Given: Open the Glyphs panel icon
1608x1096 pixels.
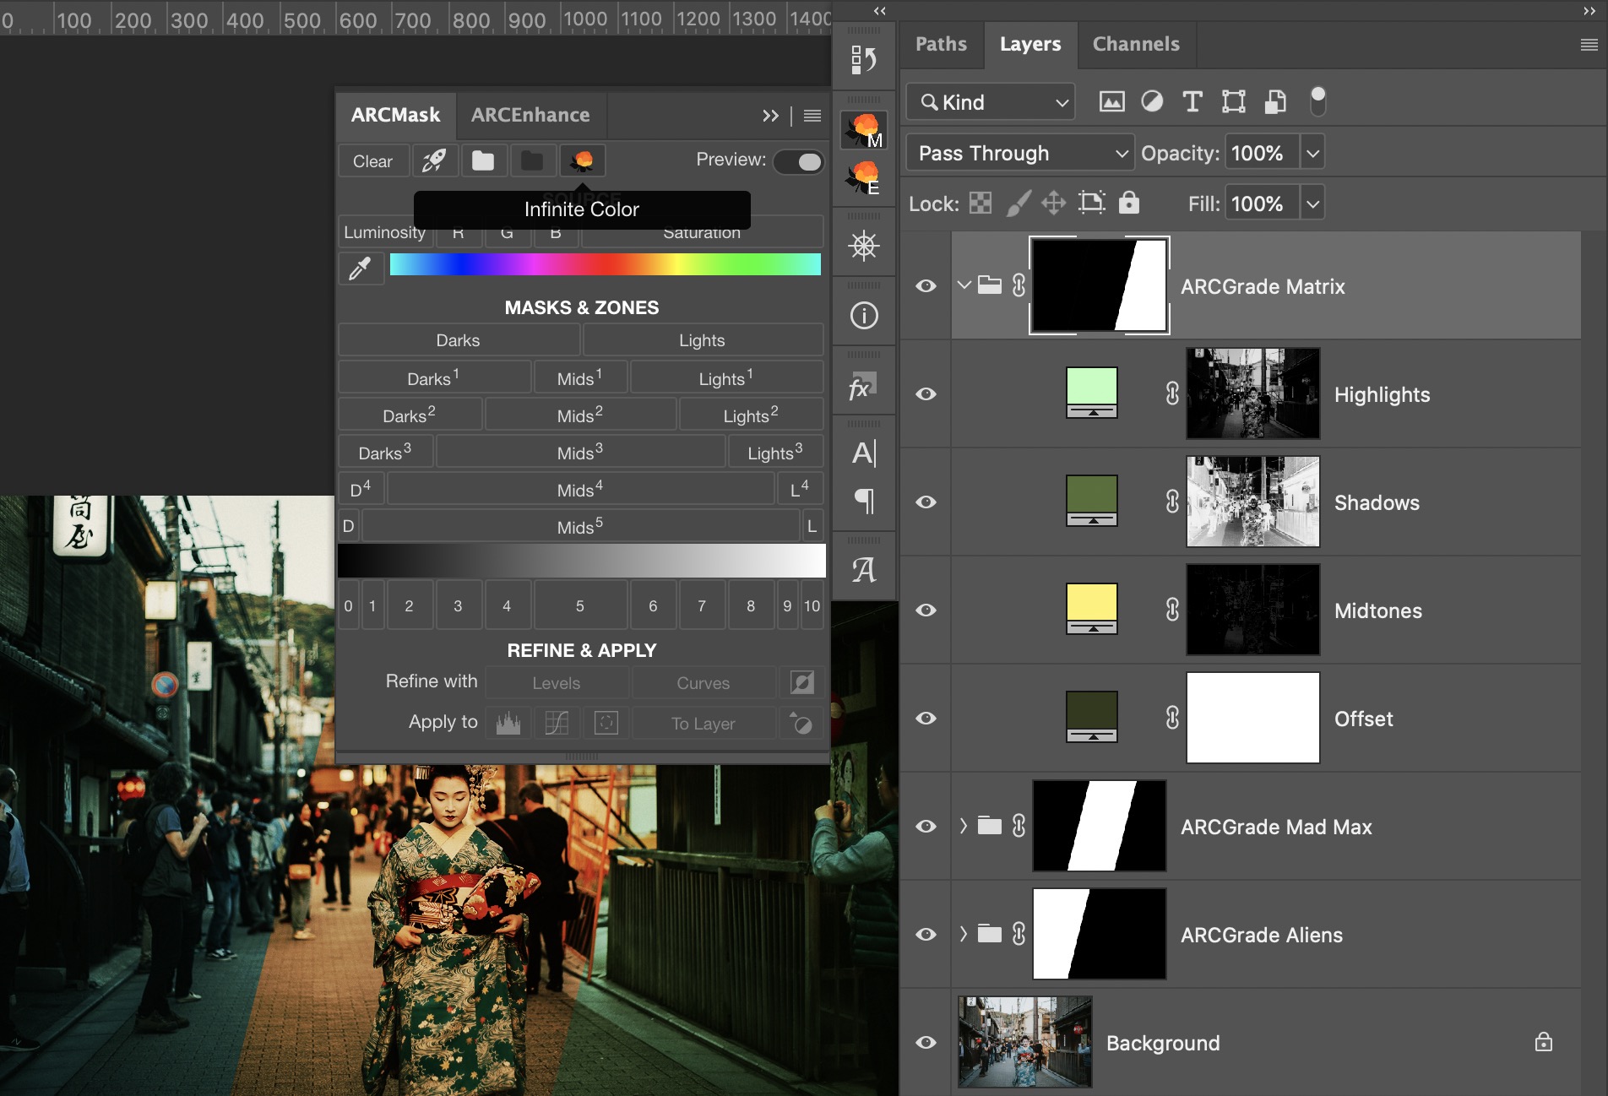Looking at the screenshot, I should click(x=864, y=570).
